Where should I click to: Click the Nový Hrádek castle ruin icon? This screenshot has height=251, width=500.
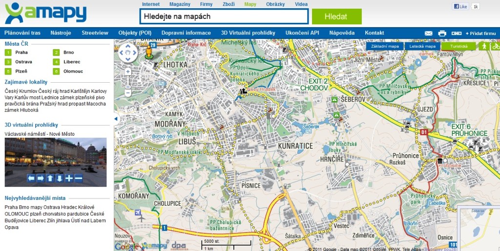[244, 91]
